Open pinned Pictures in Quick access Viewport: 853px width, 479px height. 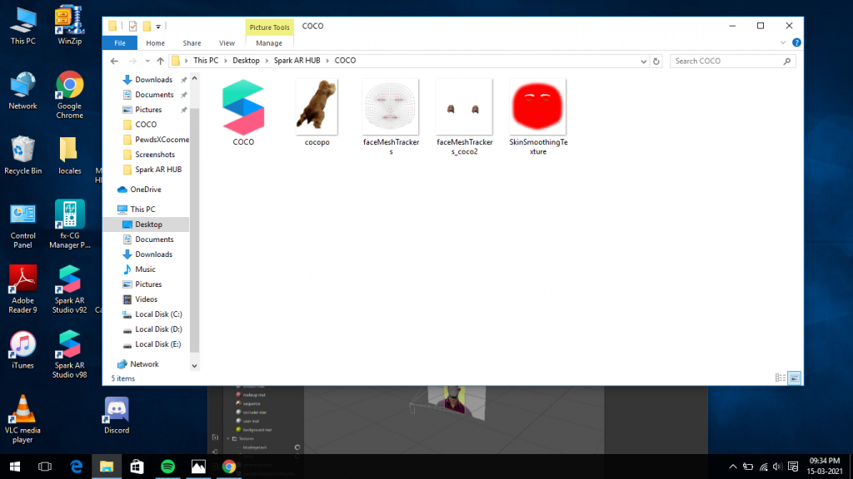pos(148,110)
